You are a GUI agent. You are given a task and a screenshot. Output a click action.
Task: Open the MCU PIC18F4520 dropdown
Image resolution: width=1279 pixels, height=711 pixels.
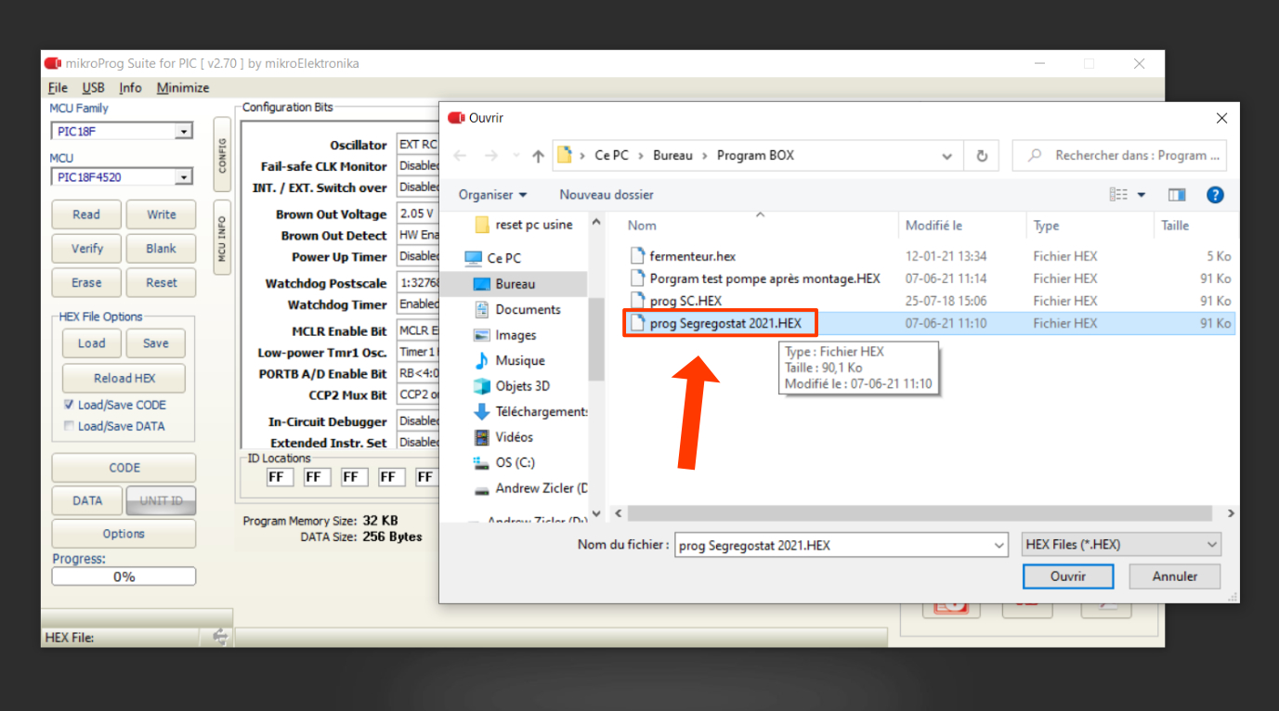point(184,176)
